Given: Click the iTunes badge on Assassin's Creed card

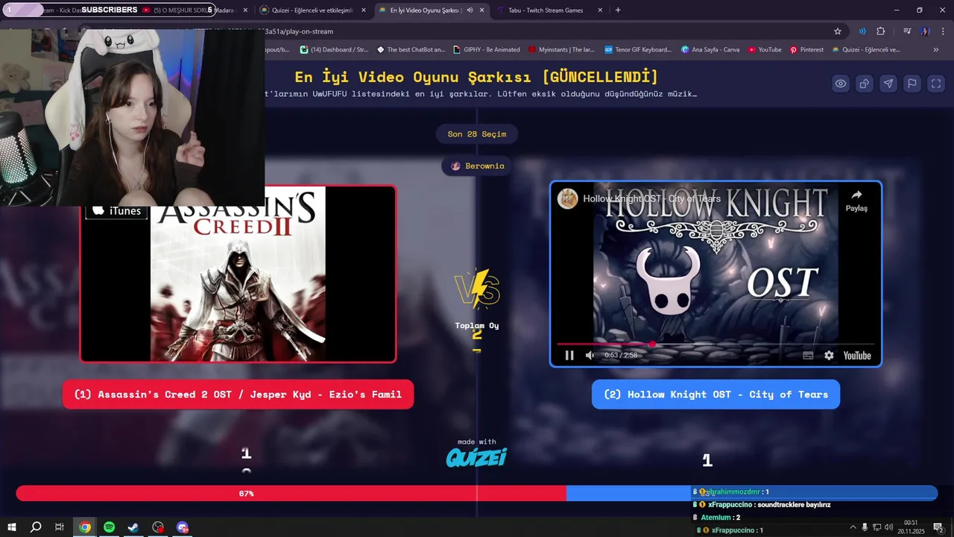Looking at the screenshot, I should tap(118, 211).
